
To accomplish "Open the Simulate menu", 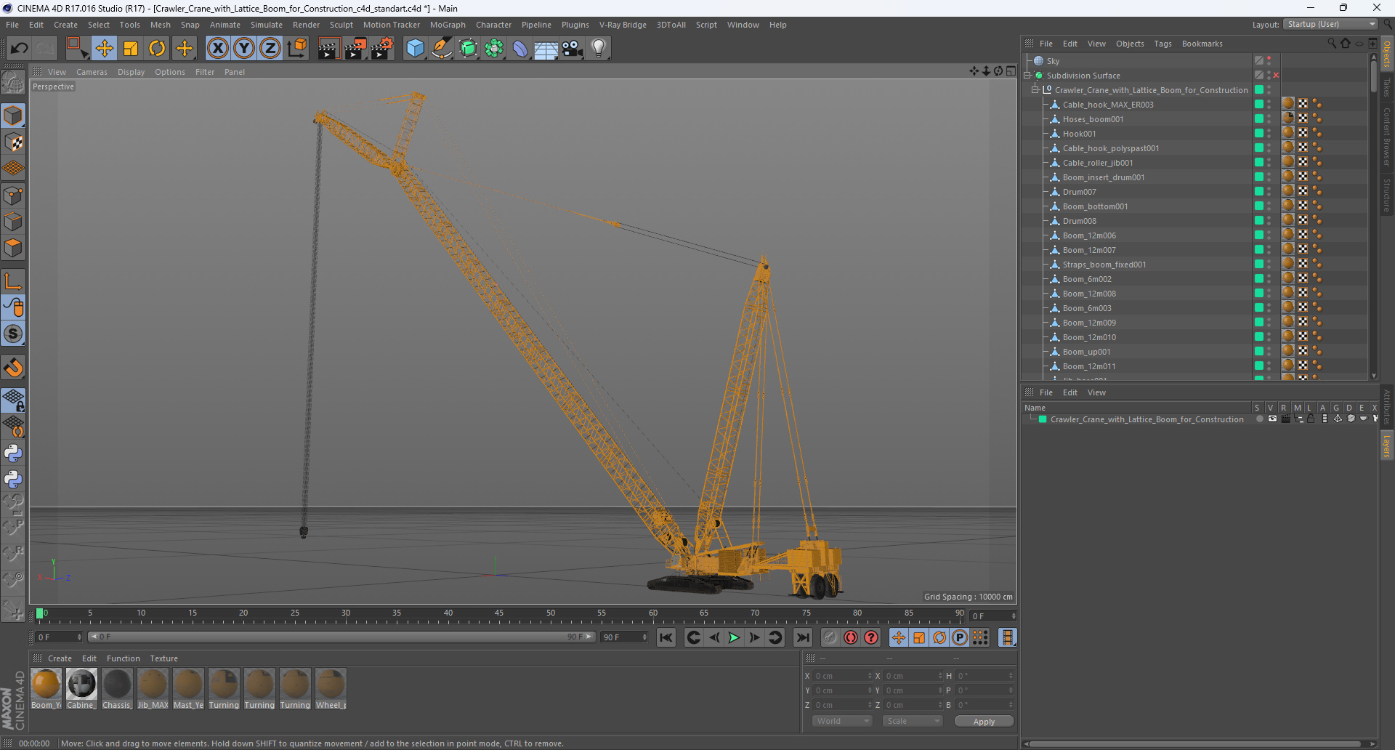I will click(x=267, y=25).
